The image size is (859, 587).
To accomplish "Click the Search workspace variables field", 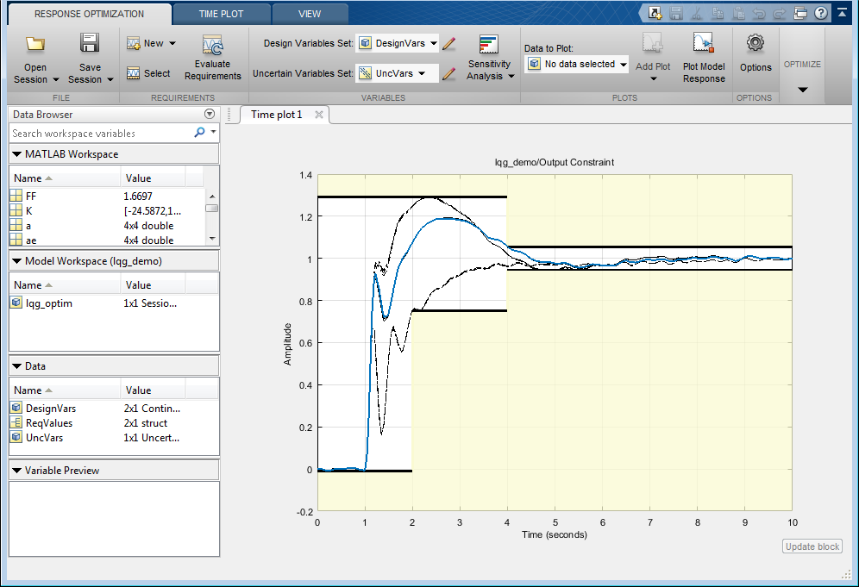I will pos(99,134).
